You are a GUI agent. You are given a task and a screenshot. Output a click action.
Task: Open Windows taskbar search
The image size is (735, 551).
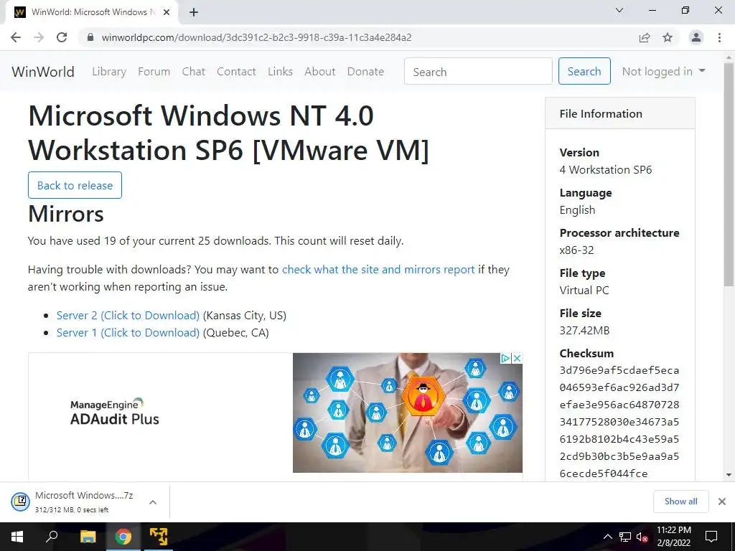tap(52, 537)
